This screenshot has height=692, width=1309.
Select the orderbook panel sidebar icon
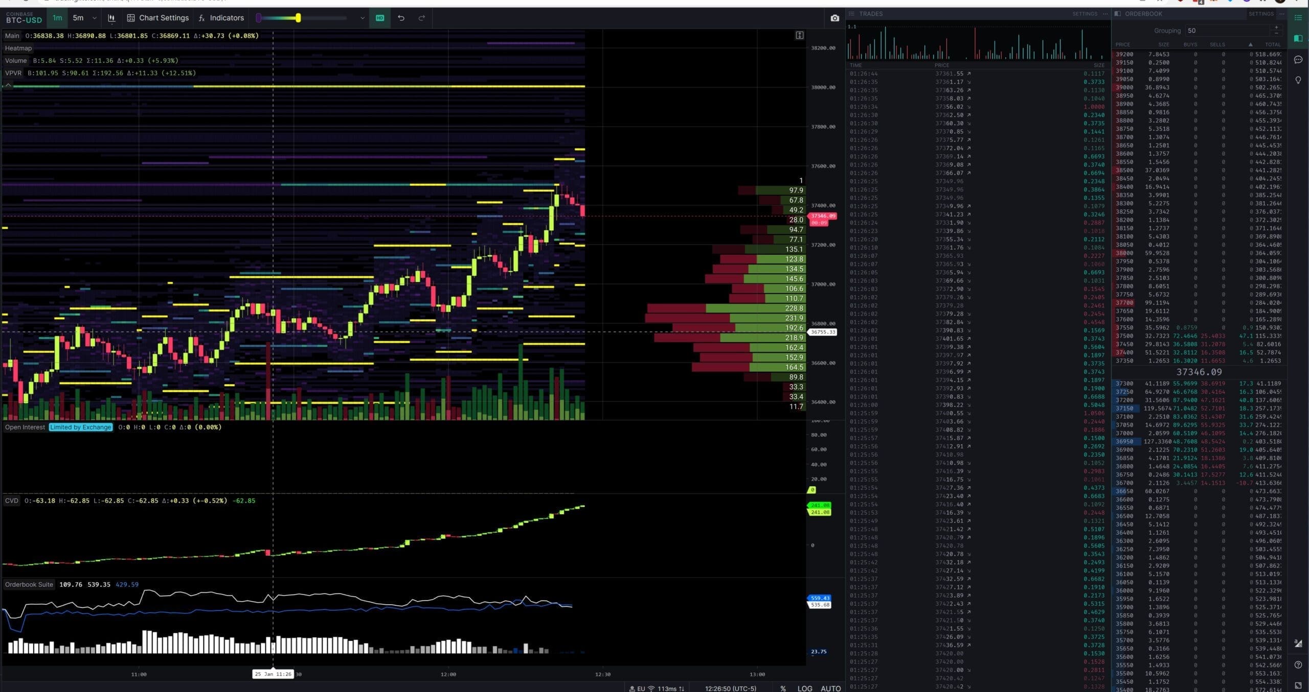click(1298, 38)
